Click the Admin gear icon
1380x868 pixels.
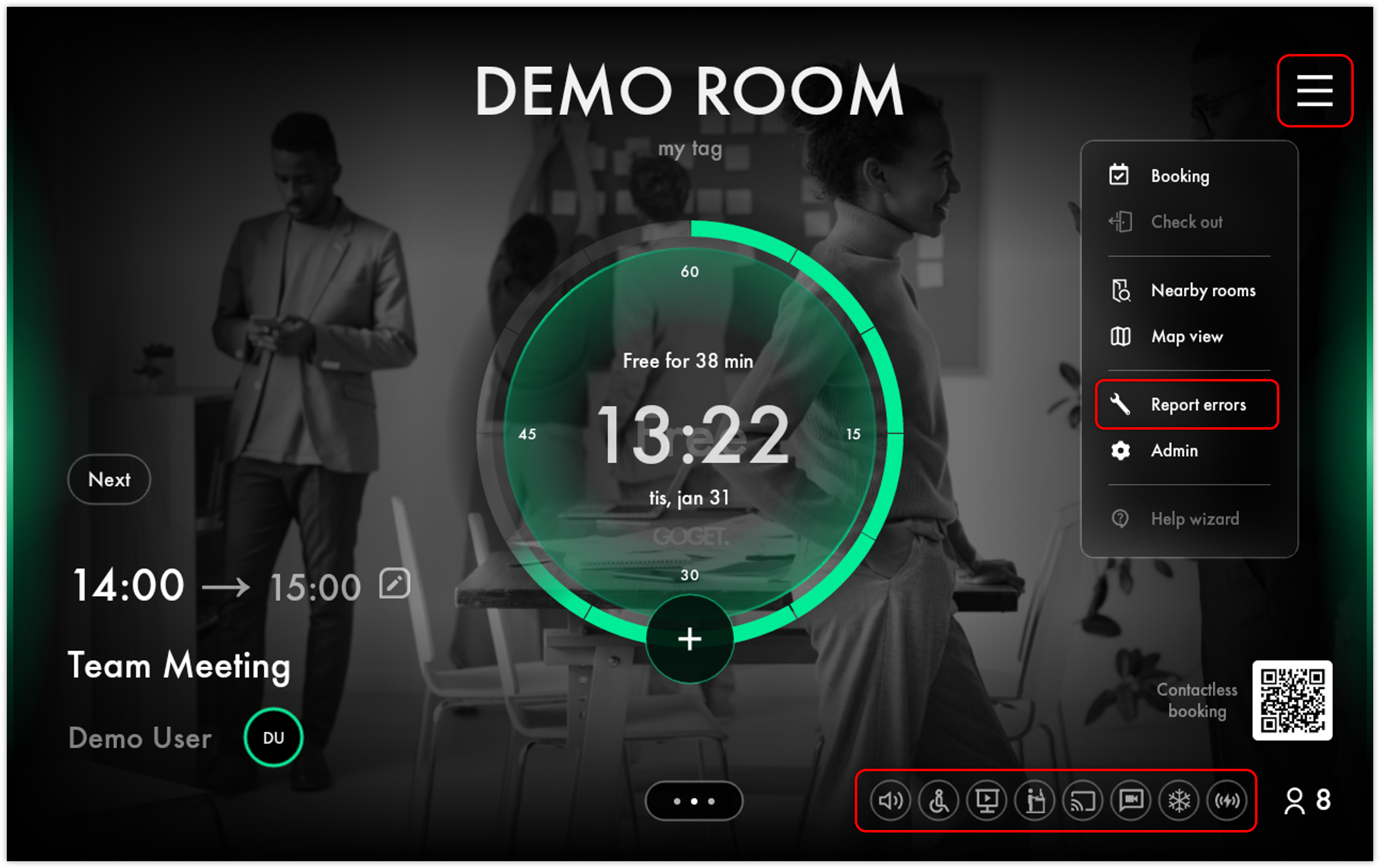coord(1120,451)
